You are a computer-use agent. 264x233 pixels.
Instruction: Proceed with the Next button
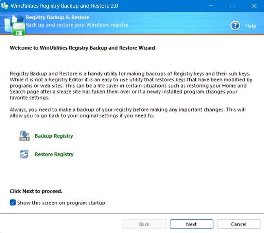192,224
